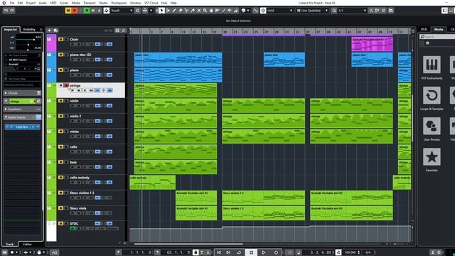Switch to the Track tab at bottom

coord(9,245)
